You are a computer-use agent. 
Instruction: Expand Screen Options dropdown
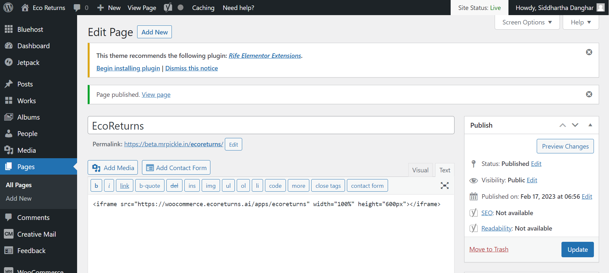coord(527,22)
